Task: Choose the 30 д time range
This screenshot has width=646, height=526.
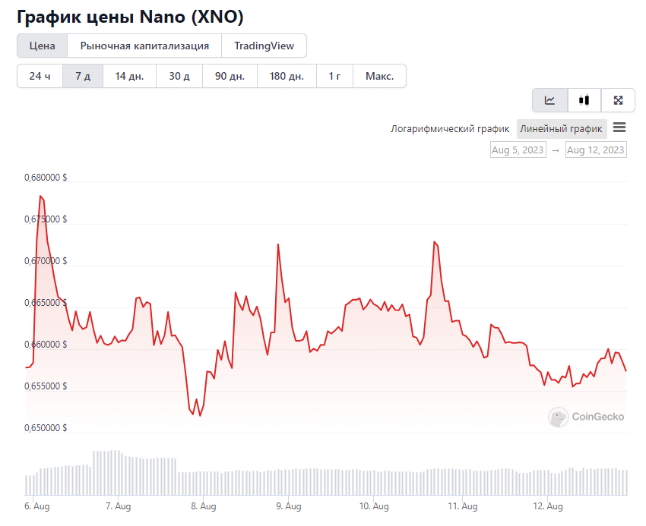Action: (x=179, y=76)
